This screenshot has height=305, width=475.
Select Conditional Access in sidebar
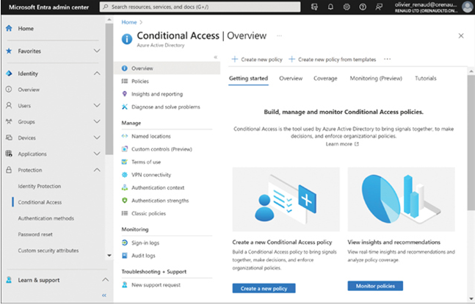[40, 202]
